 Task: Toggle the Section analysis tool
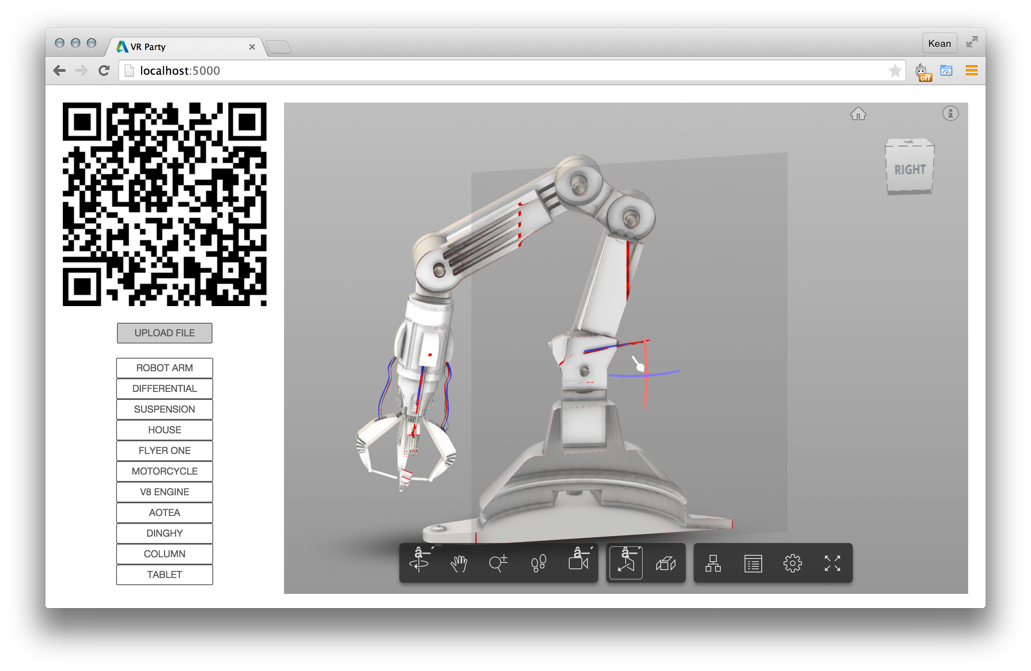tap(626, 562)
